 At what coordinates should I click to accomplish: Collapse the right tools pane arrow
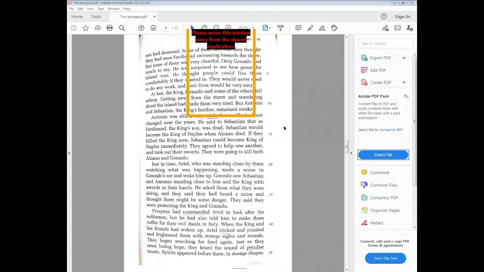pyautogui.click(x=351, y=153)
